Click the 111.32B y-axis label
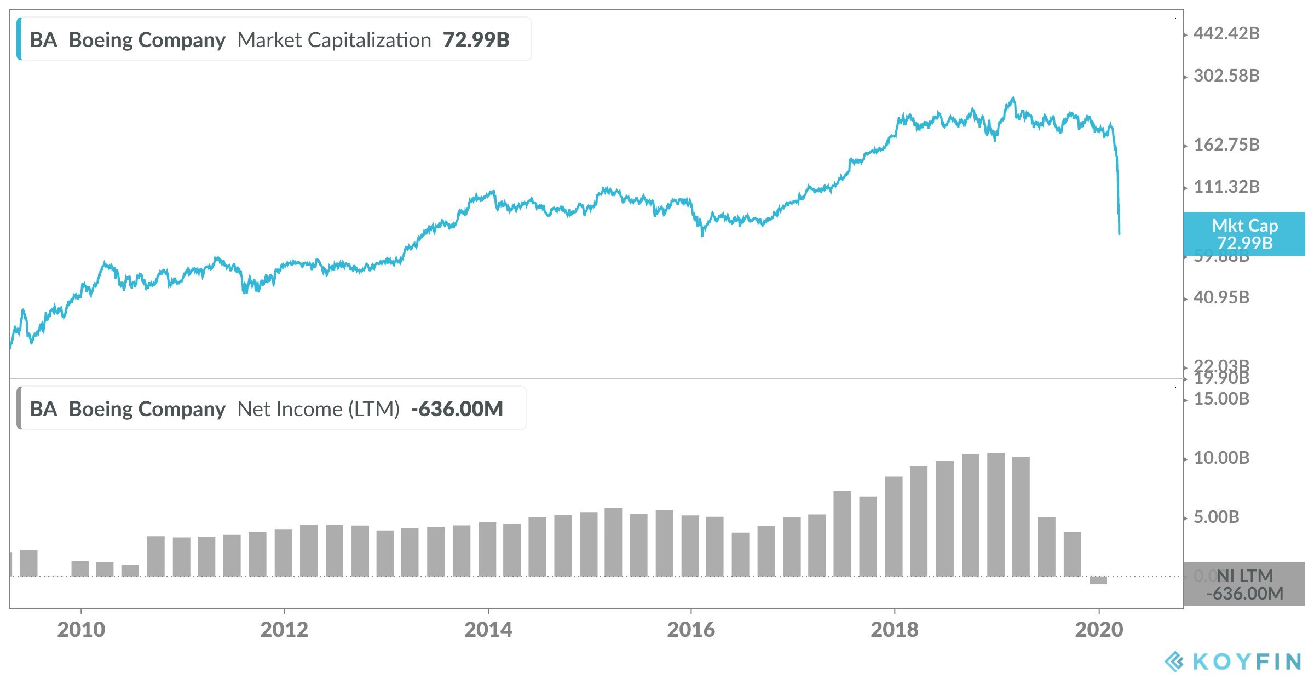 (1226, 187)
